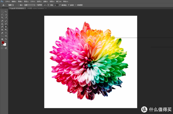Select the Move tool

[6, 12]
